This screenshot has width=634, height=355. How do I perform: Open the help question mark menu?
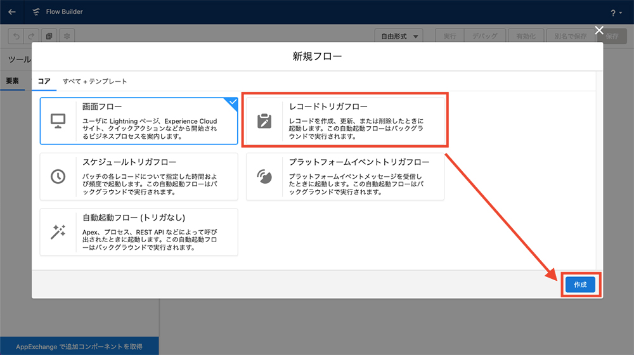click(616, 13)
